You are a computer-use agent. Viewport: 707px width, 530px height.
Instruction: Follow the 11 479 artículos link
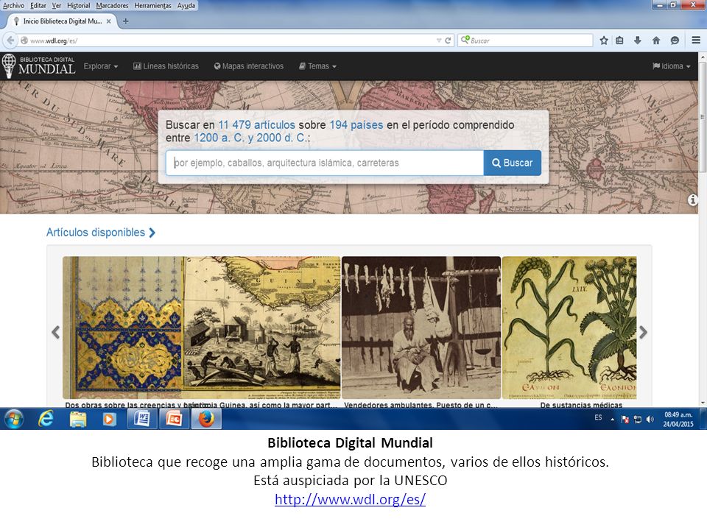tap(256, 125)
